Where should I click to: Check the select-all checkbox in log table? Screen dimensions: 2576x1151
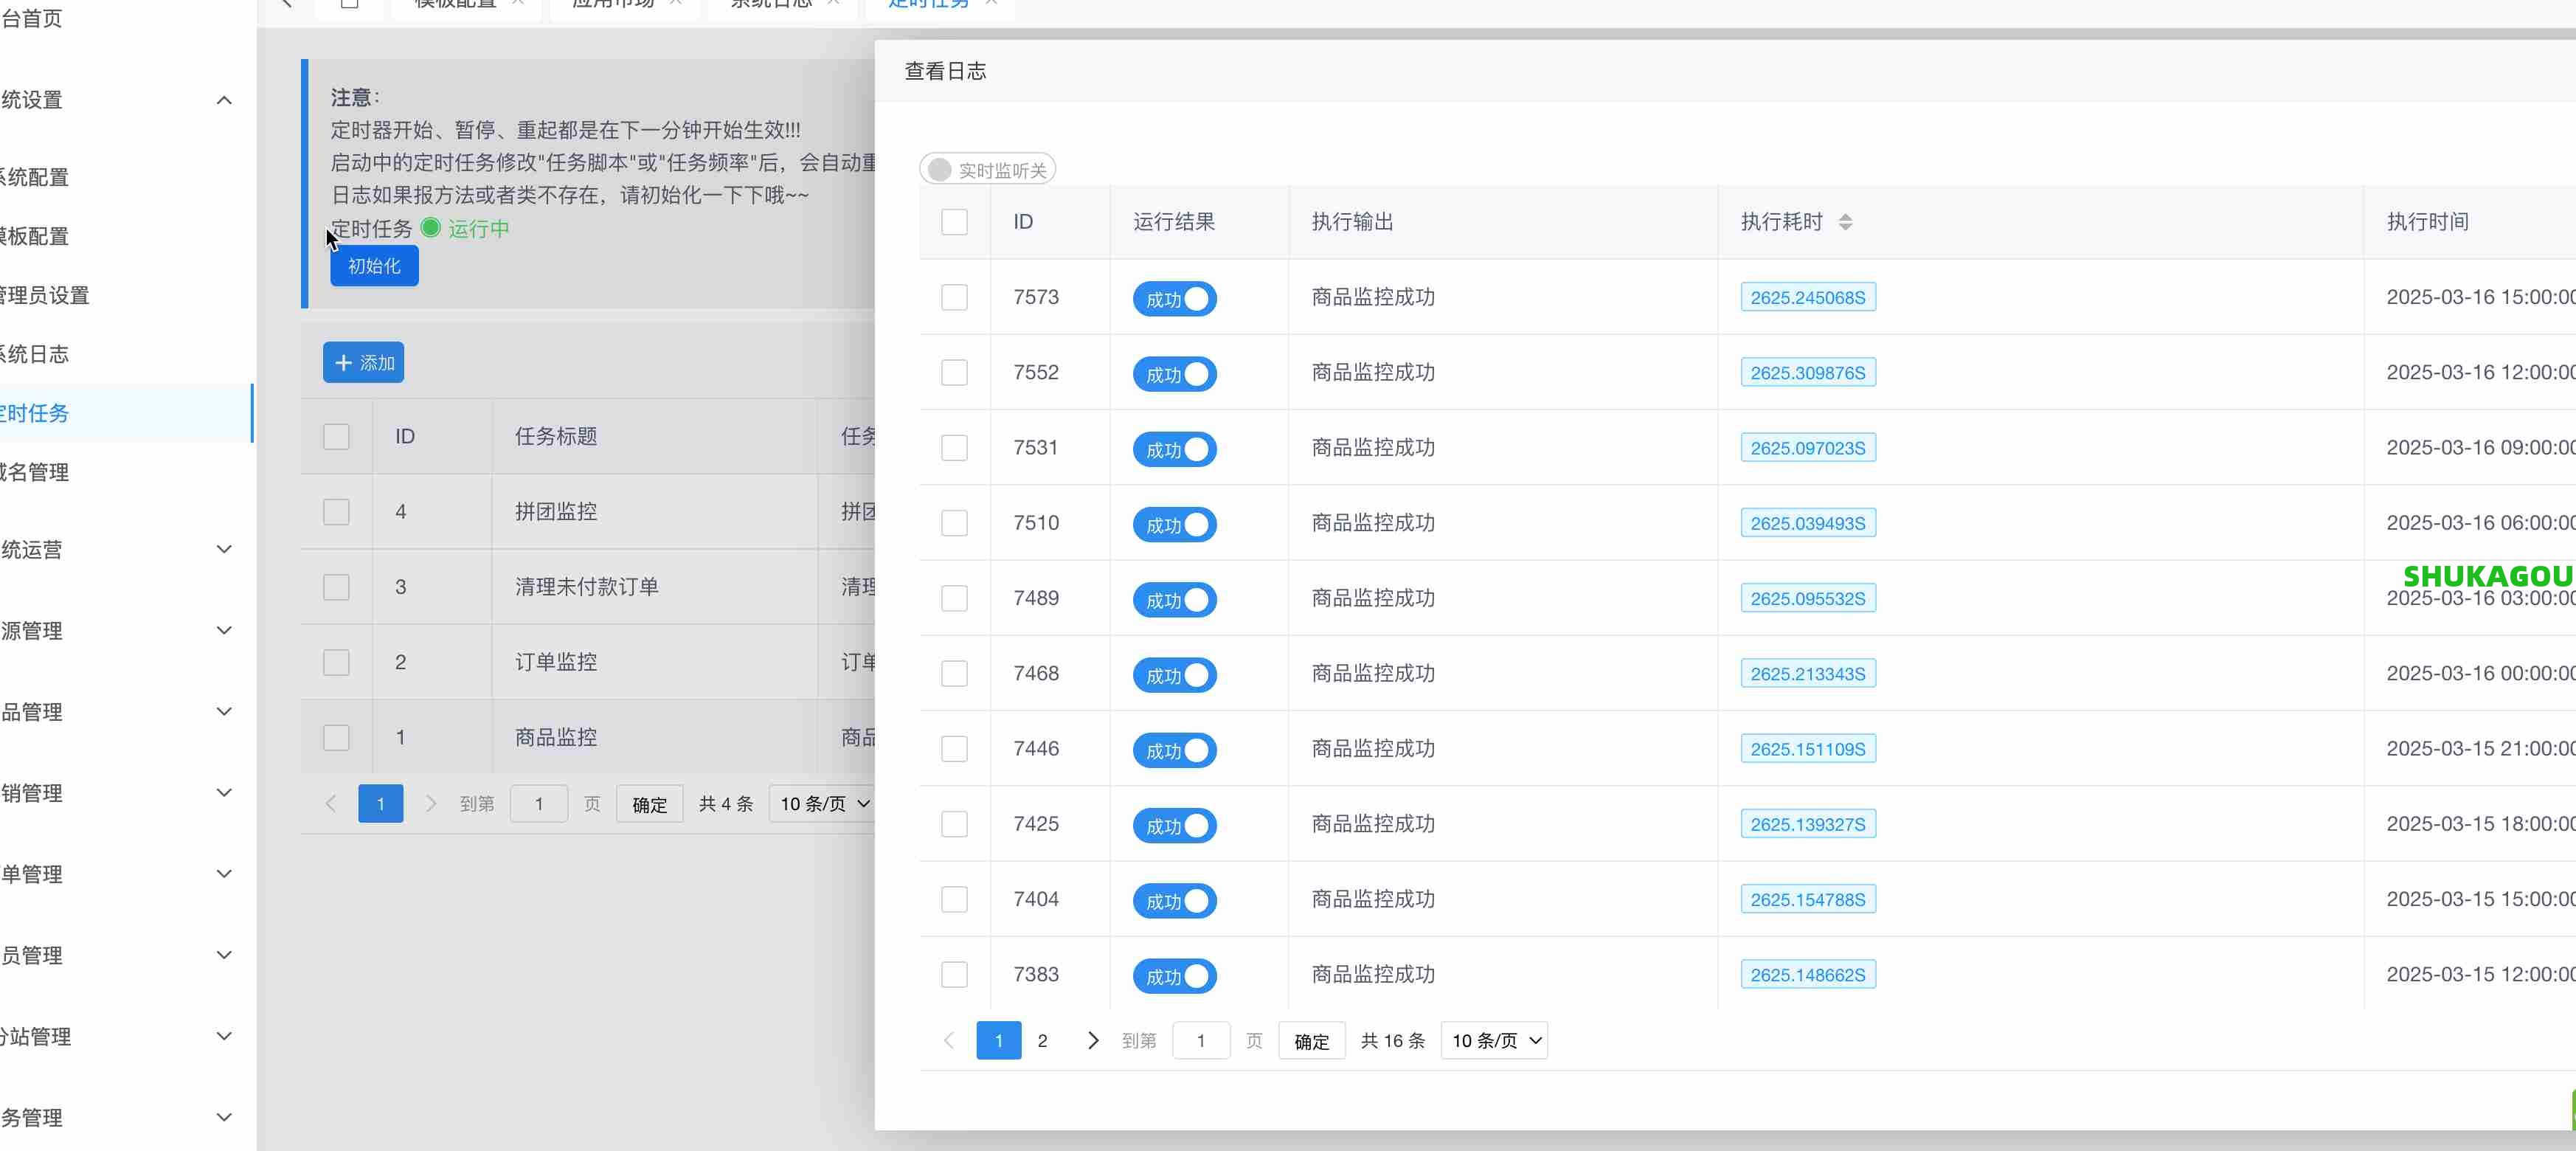click(954, 222)
